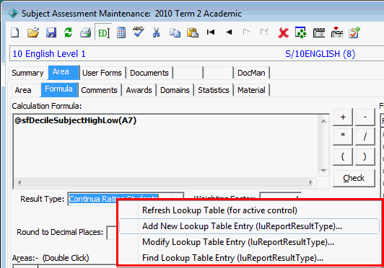Viewport: 384px width, 268px height.
Task: Click the printer icon
Action: click(85, 32)
